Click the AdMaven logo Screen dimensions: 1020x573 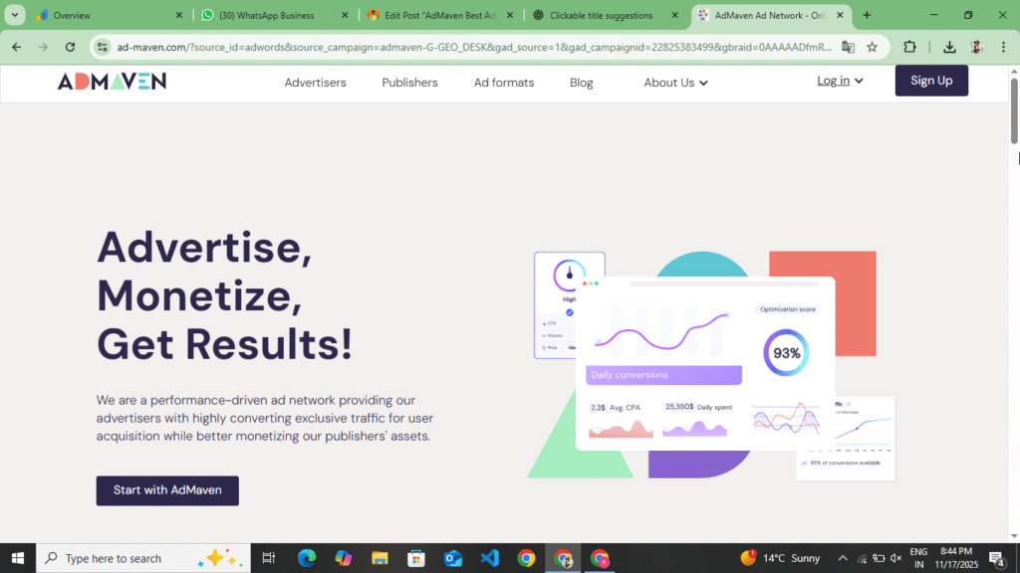pos(112,83)
